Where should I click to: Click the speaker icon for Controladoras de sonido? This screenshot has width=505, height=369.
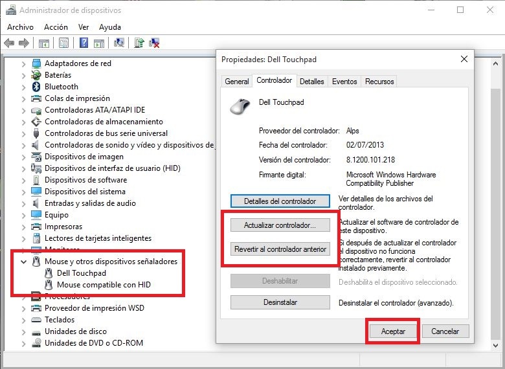click(x=36, y=145)
